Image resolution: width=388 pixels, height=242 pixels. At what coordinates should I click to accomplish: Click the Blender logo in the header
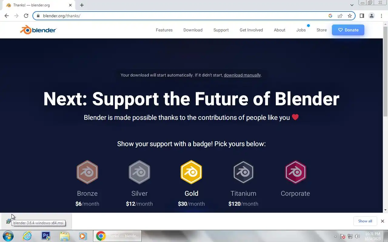tap(38, 30)
